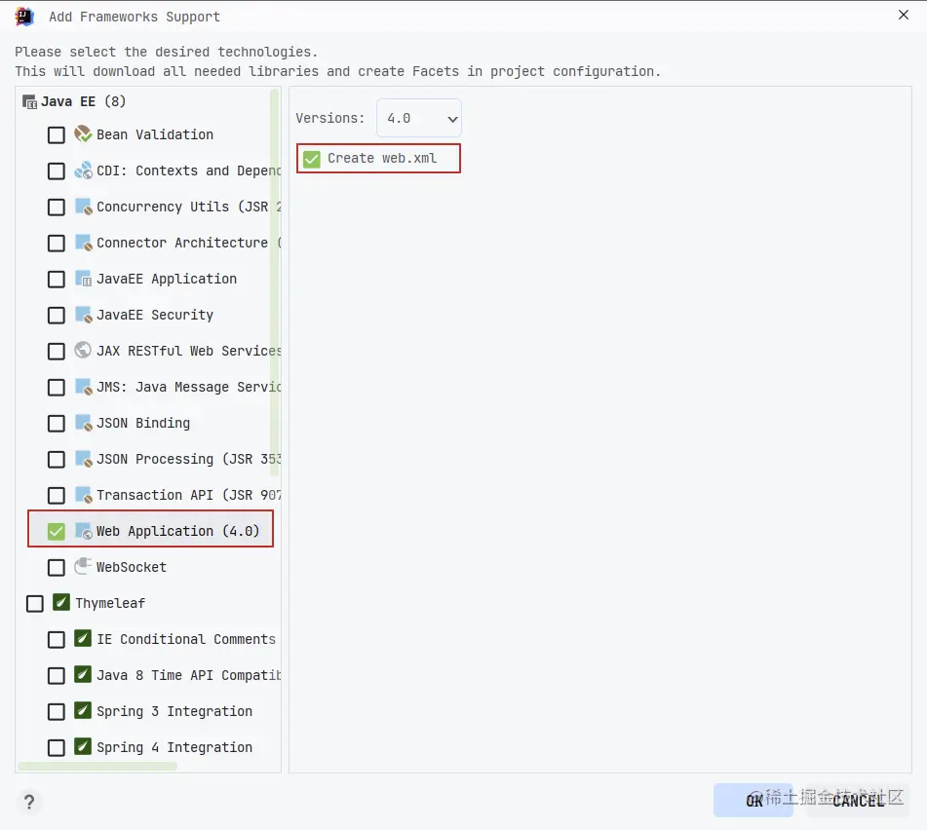927x830 pixels.
Task: Click the Versions: label
Action: click(329, 118)
